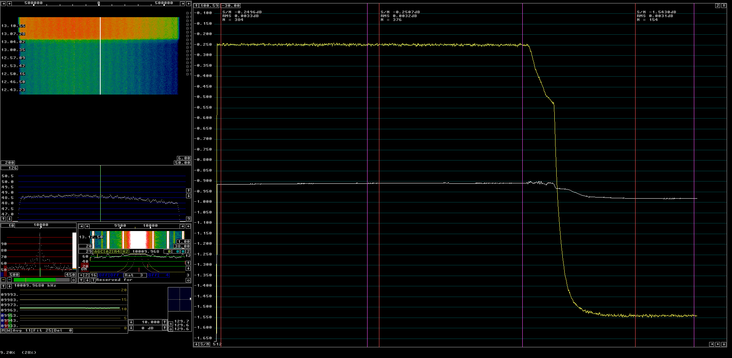This screenshot has width=732, height=358.
Task: Click down arrow on wide spectrum right edge
Action: [x=188, y=196]
